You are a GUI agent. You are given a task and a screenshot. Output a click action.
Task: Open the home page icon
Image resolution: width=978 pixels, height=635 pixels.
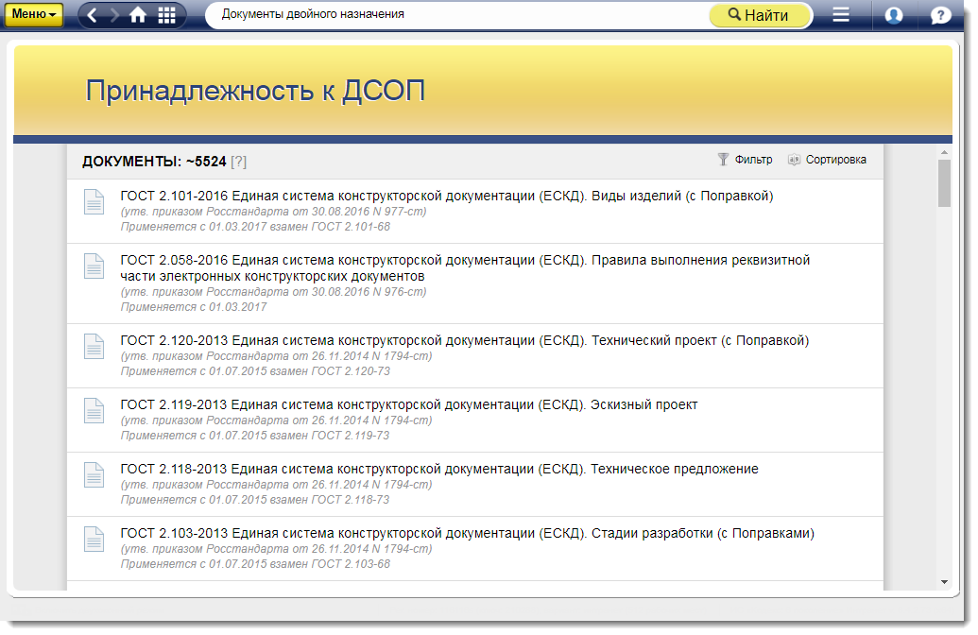[x=138, y=15]
